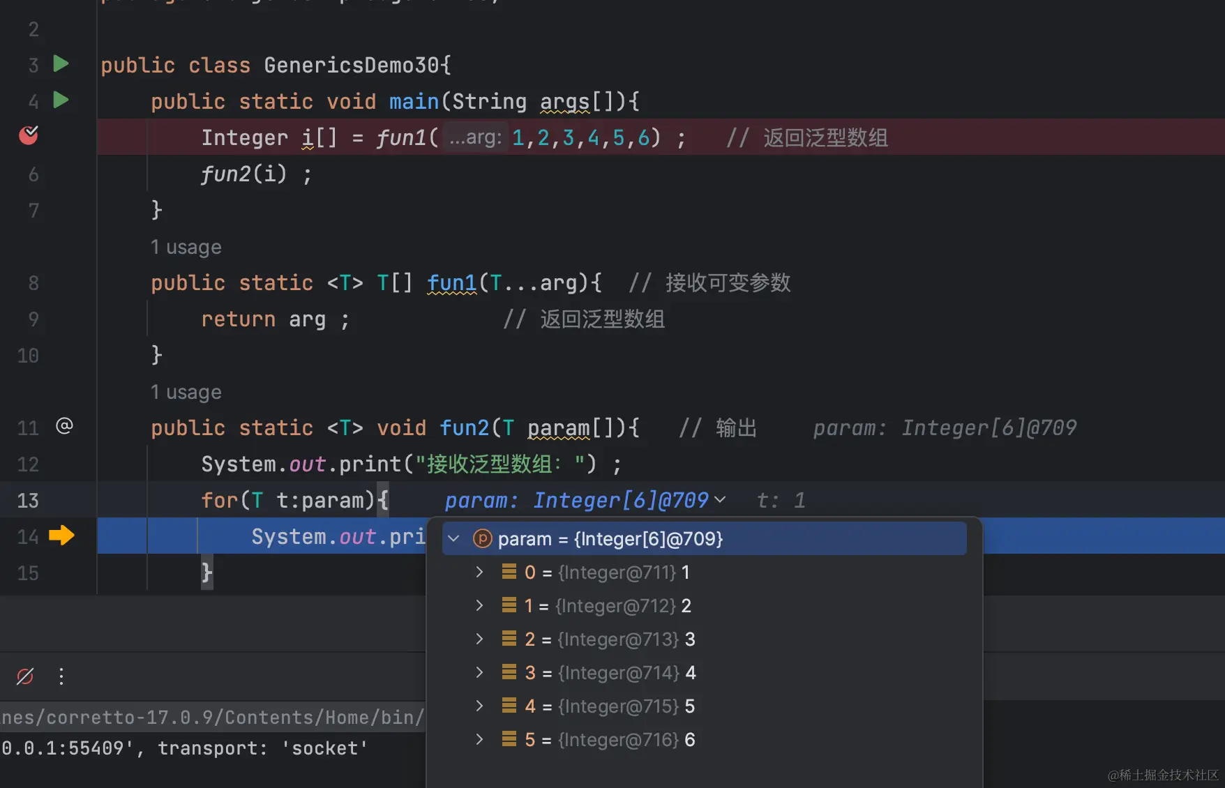The height and width of the screenshot is (788, 1225).
Task: Click the current execution arrow at line 14
Action: (x=61, y=536)
